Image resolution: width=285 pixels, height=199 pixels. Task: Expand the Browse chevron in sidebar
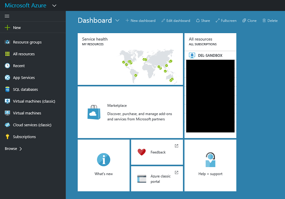pyautogui.click(x=21, y=149)
